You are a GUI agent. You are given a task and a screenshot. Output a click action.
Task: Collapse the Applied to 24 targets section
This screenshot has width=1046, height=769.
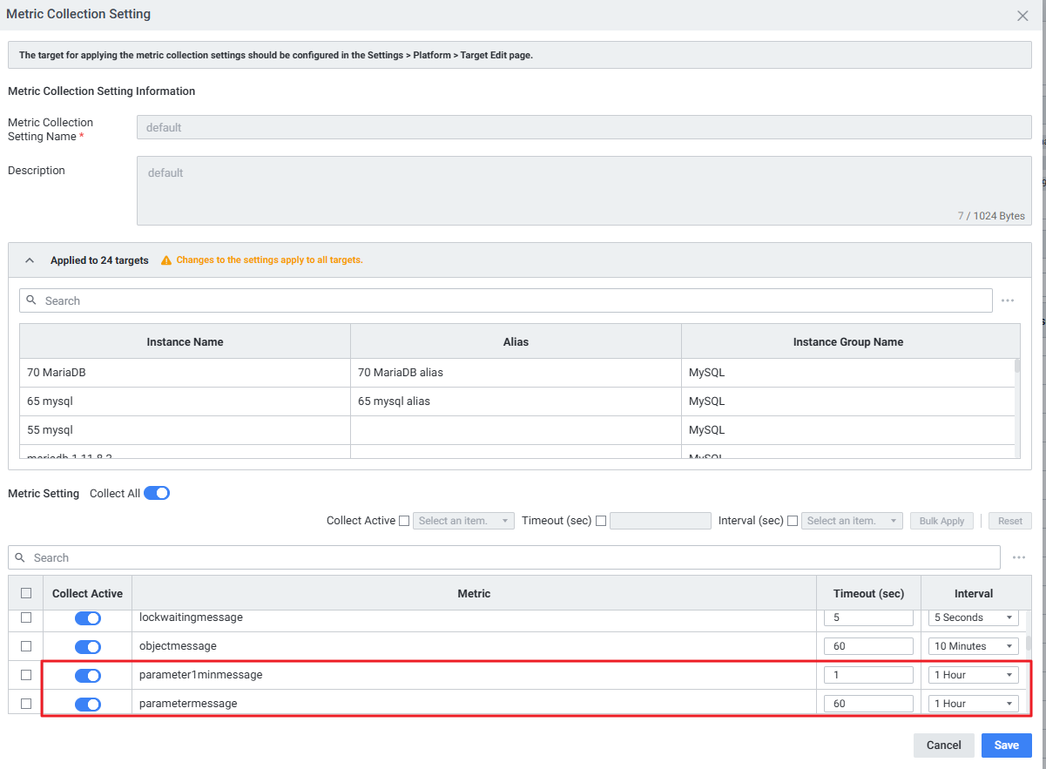[30, 260]
